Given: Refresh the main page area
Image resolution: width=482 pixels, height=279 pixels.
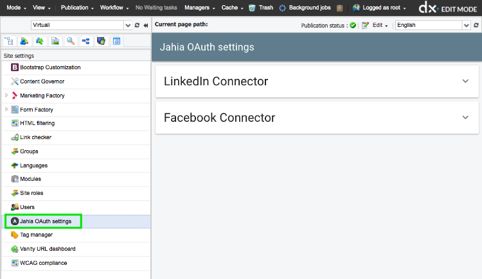Looking at the screenshot, I should 476,25.
